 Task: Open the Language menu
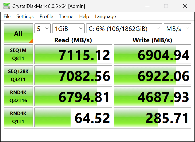[105, 16]
